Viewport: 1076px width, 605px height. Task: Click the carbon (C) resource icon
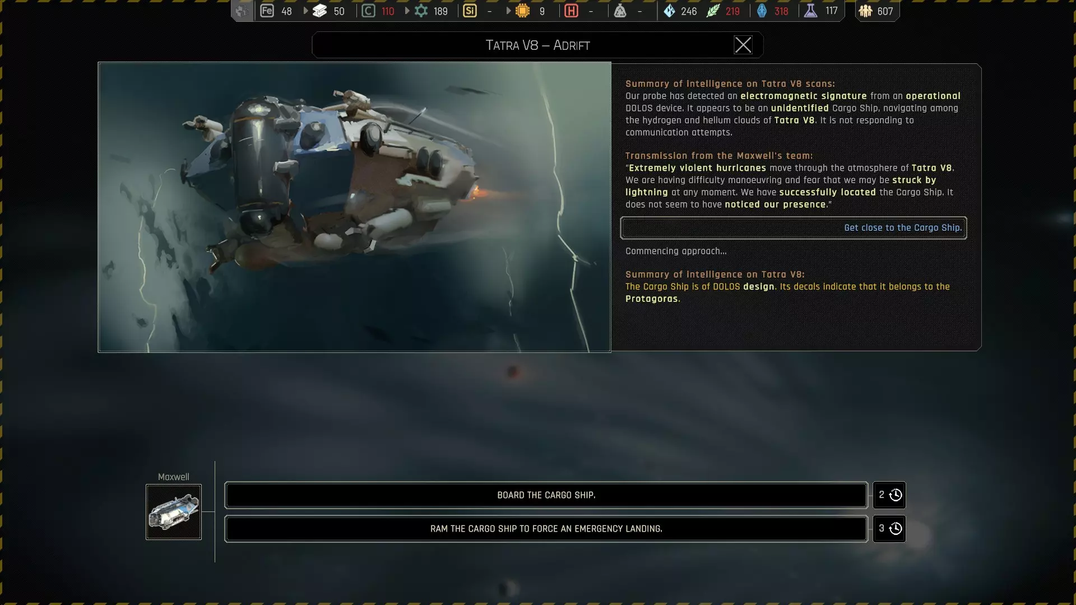point(368,11)
